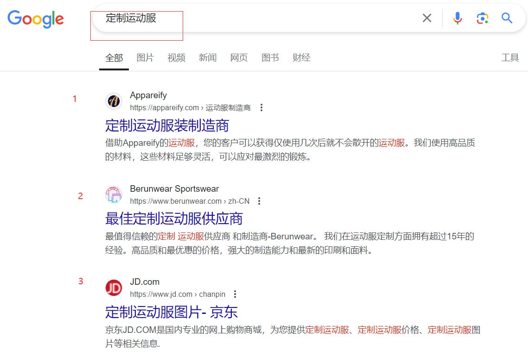The height and width of the screenshot is (363, 528).
Task: Switch to the 图片 tab
Action: [145, 57]
